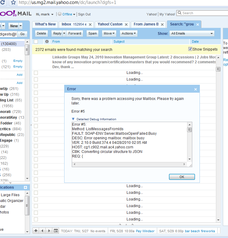228x238 pixels.
Task: Check the last Loading... row checkbox
Action: click(36, 219)
